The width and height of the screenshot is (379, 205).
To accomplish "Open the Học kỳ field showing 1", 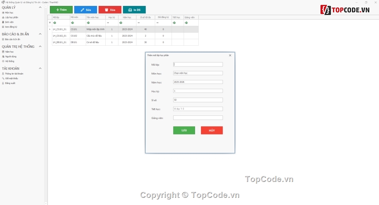I will point(198,91).
